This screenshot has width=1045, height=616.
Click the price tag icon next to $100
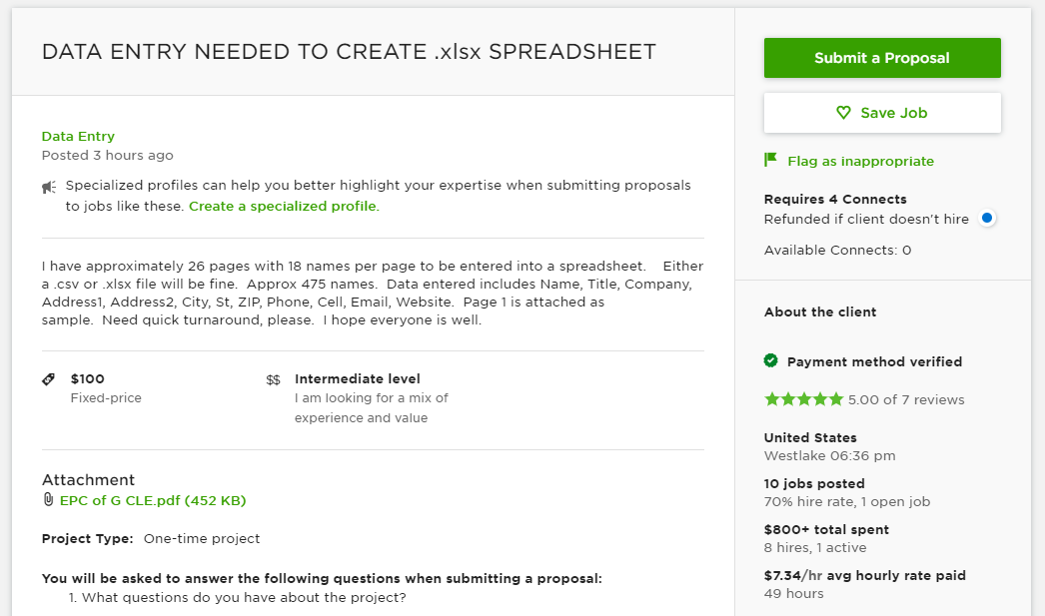tap(49, 379)
